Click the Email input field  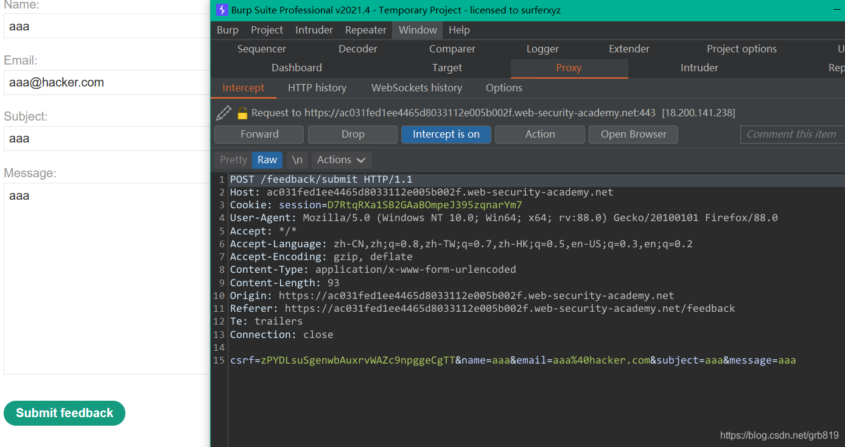[x=107, y=82]
